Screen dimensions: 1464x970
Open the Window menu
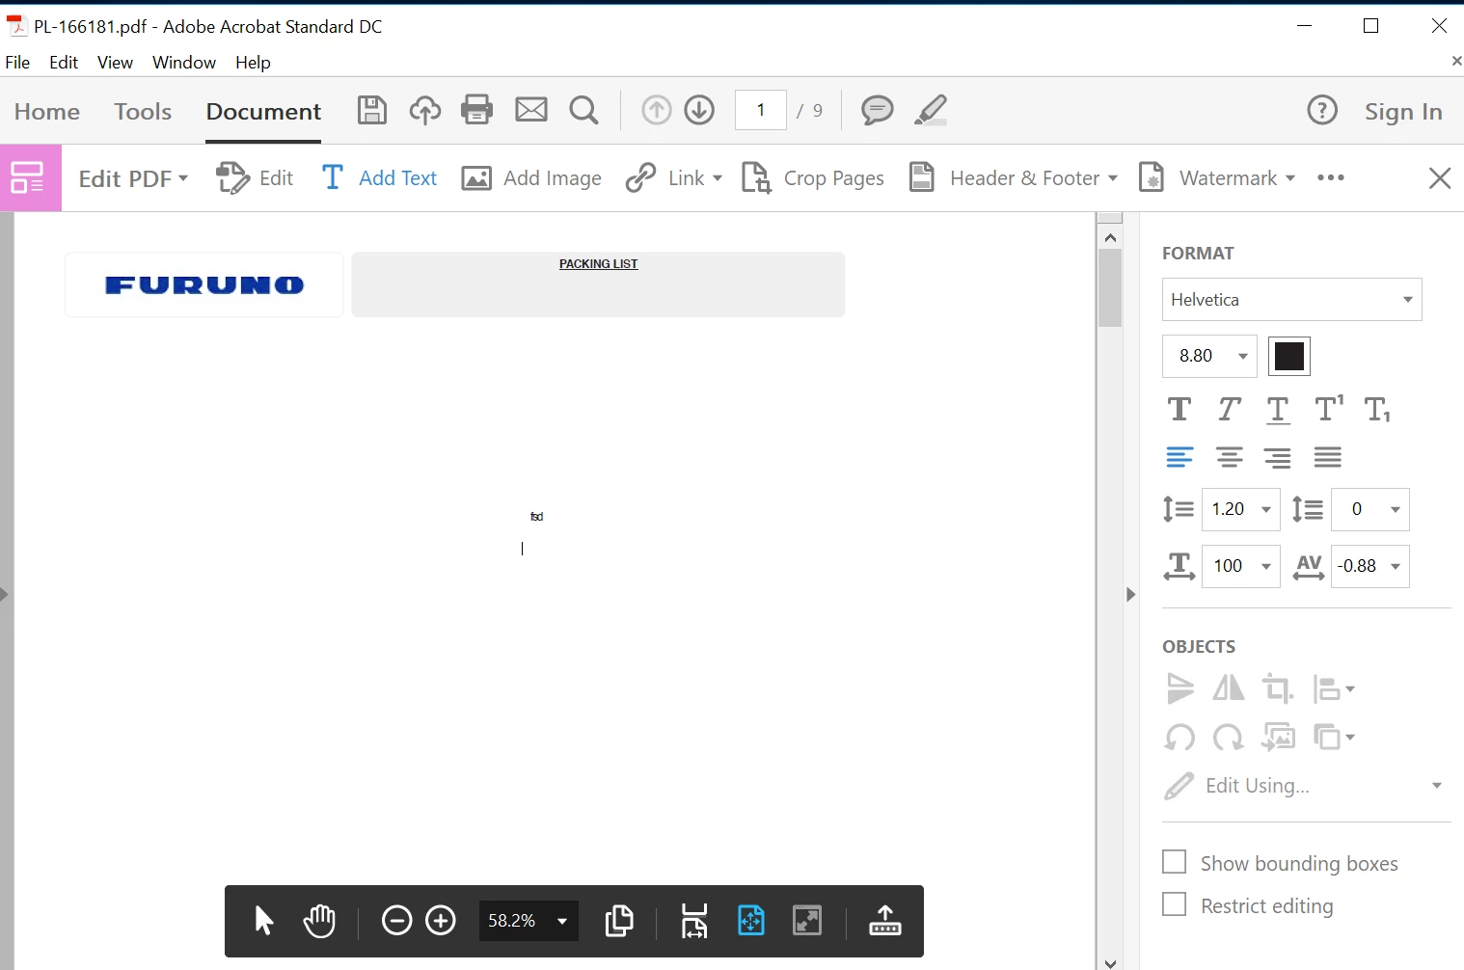pos(184,62)
